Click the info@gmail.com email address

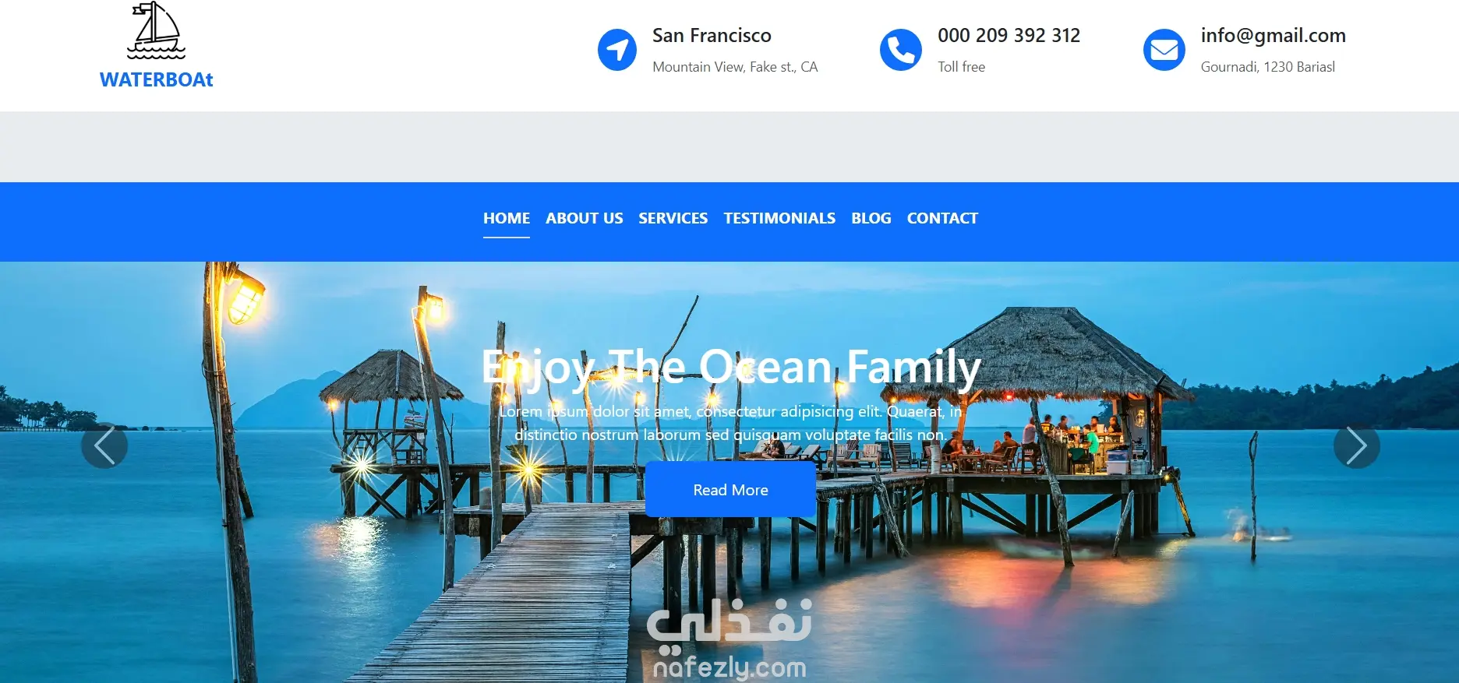click(1274, 35)
